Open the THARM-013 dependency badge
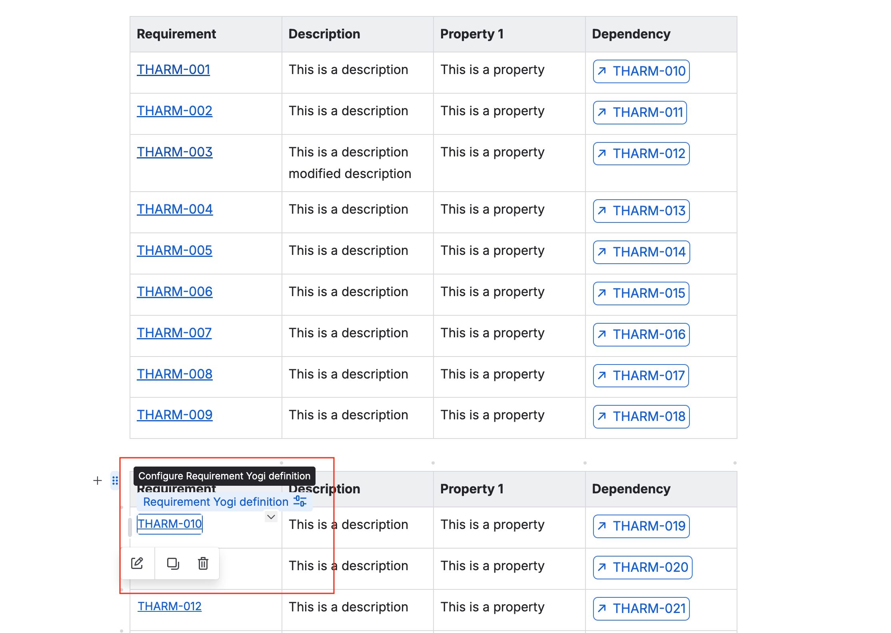This screenshot has width=891, height=633. click(641, 211)
